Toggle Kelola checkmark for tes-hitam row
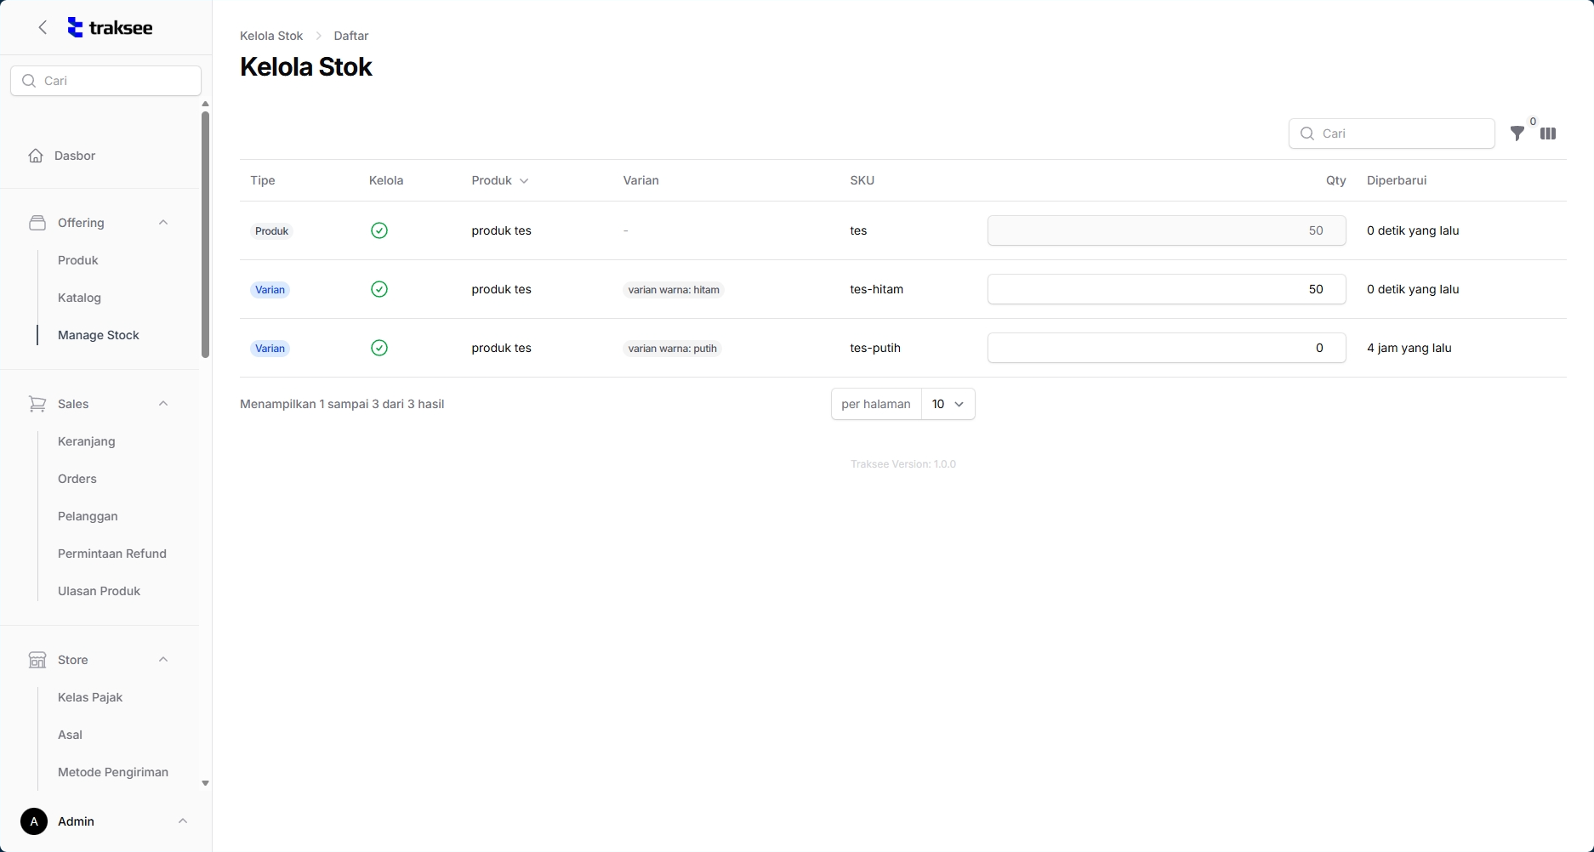Screen dimensions: 1594x852 [379, 289]
